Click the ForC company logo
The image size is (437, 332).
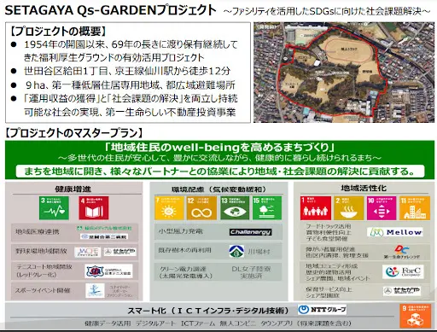coord(403,271)
